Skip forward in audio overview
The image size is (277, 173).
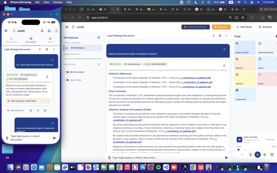pos(265,155)
